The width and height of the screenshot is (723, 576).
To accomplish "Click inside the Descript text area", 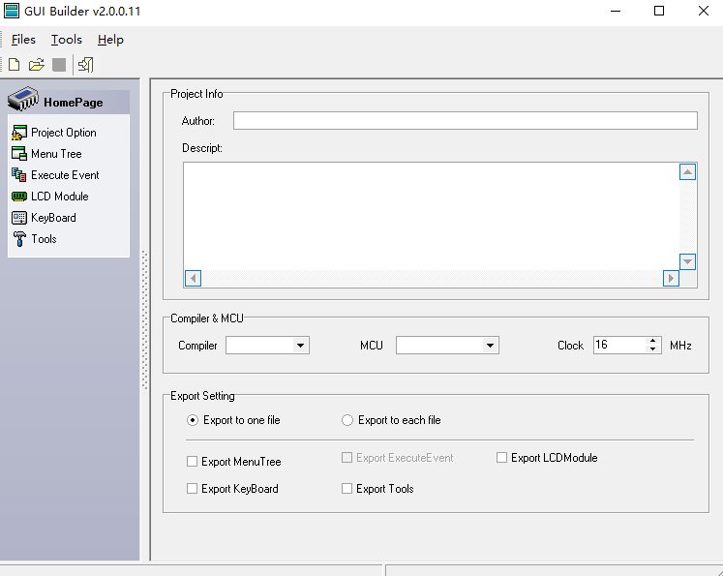I will click(431, 216).
